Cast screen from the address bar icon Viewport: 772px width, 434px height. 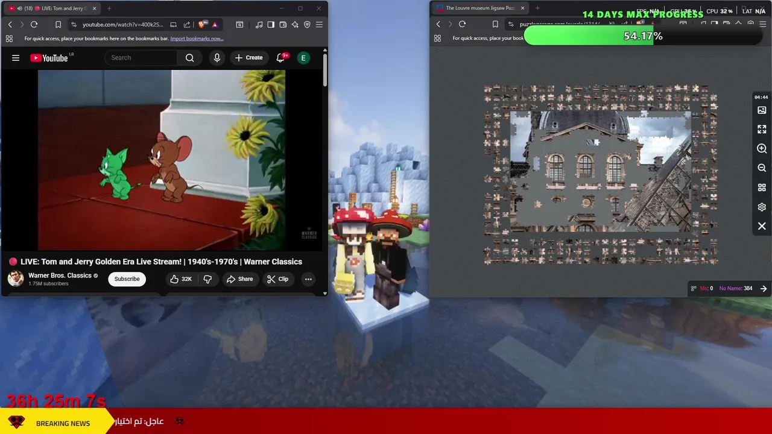pyautogui.click(x=173, y=24)
